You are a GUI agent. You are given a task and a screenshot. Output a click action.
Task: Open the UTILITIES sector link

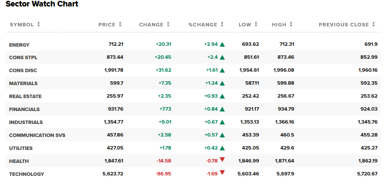(21, 149)
